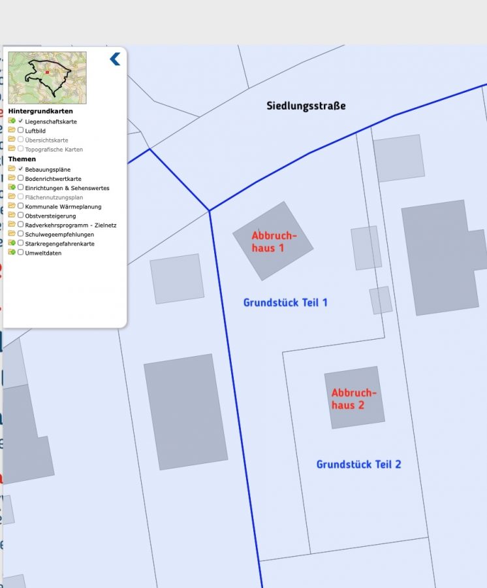Tick the Radverkehrsprogramm - Zielnetz checkbox
Image resolution: width=487 pixels, height=588 pixels.
tap(21, 224)
